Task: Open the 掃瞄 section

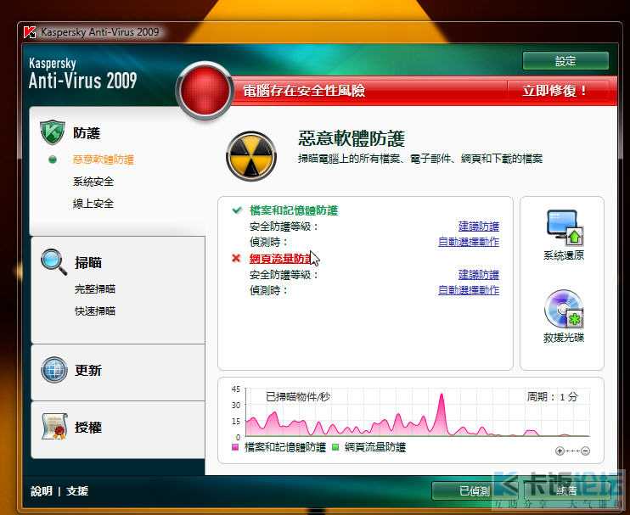Action: [x=88, y=262]
